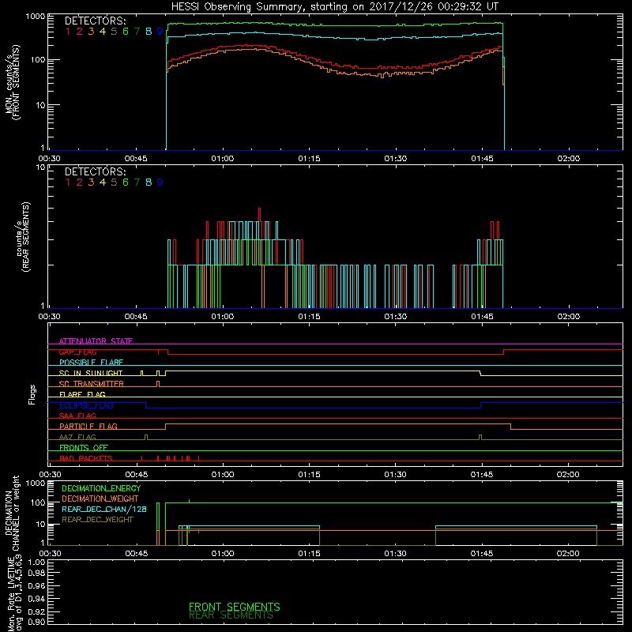Image resolution: width=632 pixels, height=632 pixels.
Task: Click the FRONTS_OFF flag label
Action: pyautogui.click(x=84, y=448)
